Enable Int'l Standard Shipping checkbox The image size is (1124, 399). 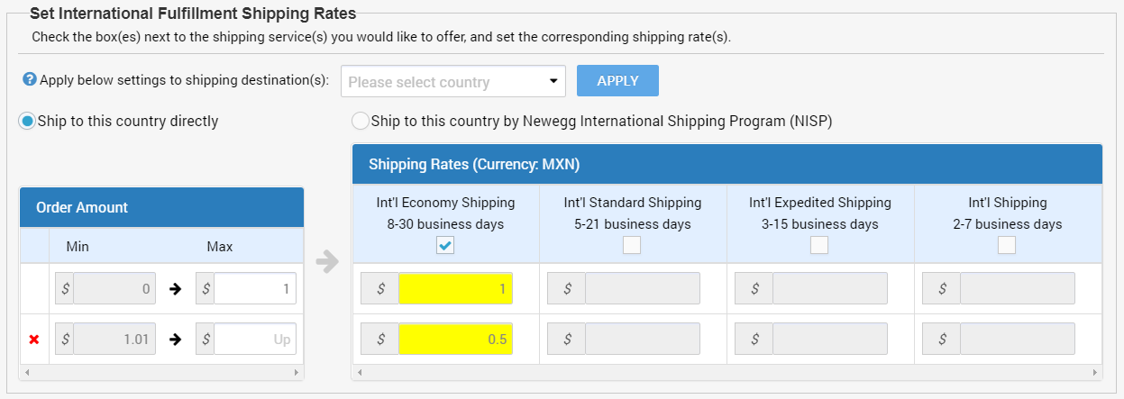(x=632, y=245)
